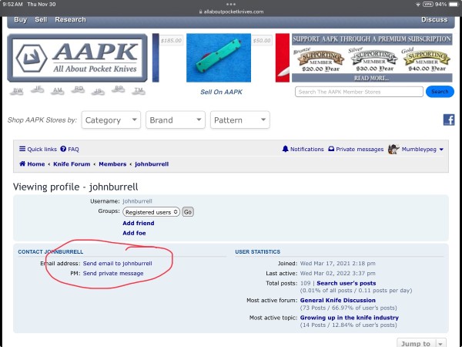Open the Quick links hamburger menu
The width and height of the screenshot is (462, 347).
coord(22,149)
